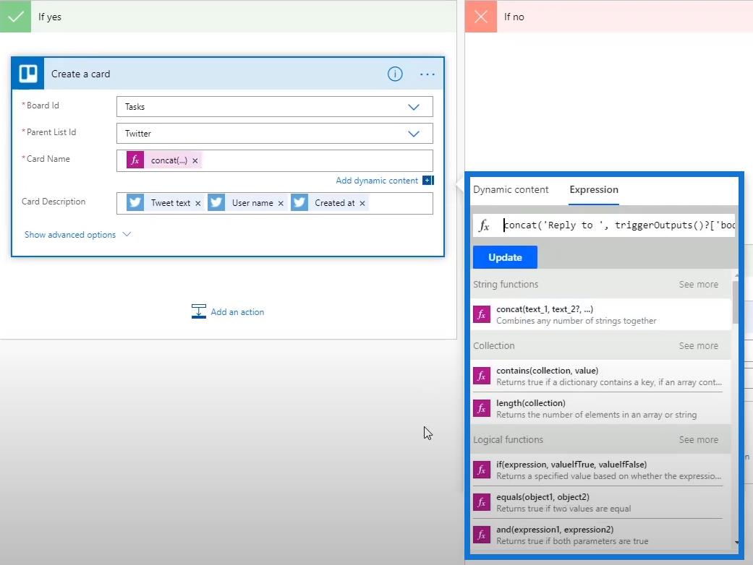Screen dimensions: 753x565
Task: Click the Add an action icon
Action: [198, 311]
